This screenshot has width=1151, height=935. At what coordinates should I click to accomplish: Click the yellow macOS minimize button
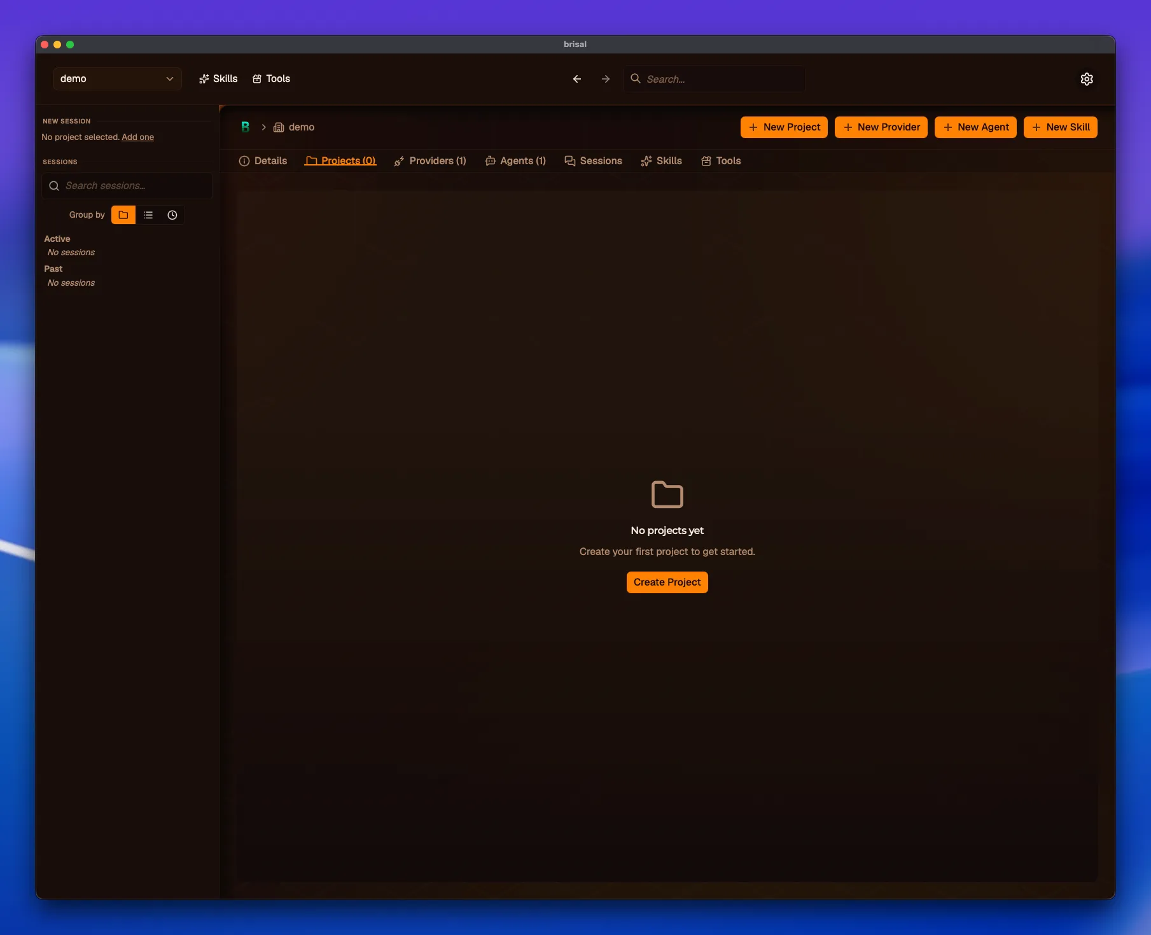57,45
